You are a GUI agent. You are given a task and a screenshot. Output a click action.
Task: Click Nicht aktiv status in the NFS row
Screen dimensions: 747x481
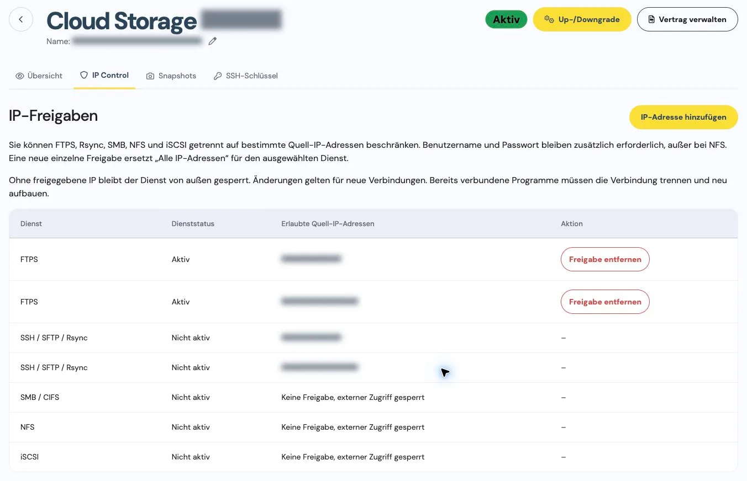pyautogui.click(x=191, y=427)
